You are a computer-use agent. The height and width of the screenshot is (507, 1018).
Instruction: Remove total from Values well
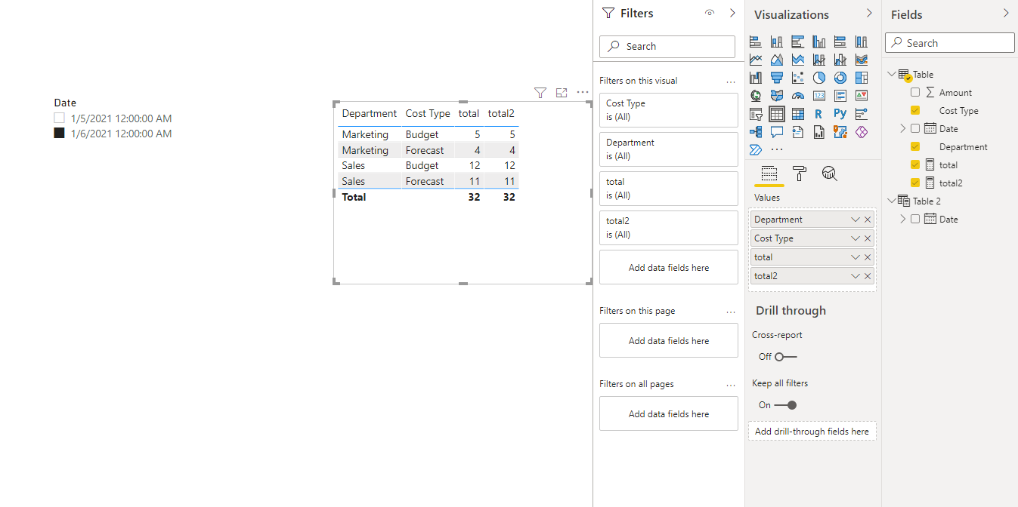[868, 257]
